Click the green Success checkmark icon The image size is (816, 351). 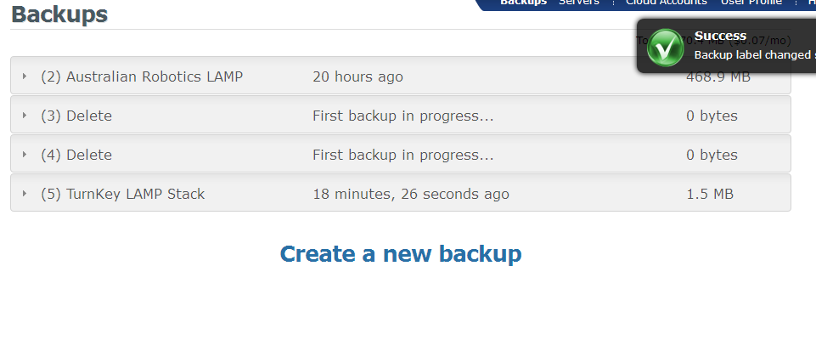pyautogui.click(x=665, y=48)
